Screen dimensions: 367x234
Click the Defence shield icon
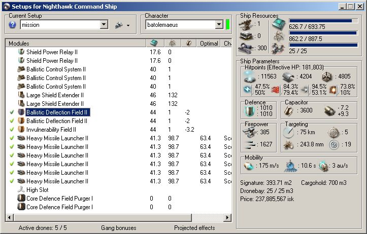250,111
